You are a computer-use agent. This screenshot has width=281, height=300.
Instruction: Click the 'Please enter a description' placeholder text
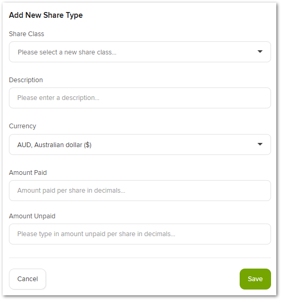(58, 98)
